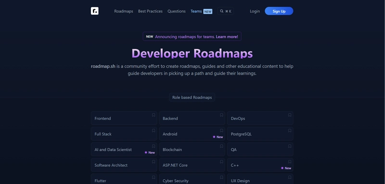Bookmark the Android roadmap
Viewport: 385px width, 184px height.
click(x=221, y=131)
